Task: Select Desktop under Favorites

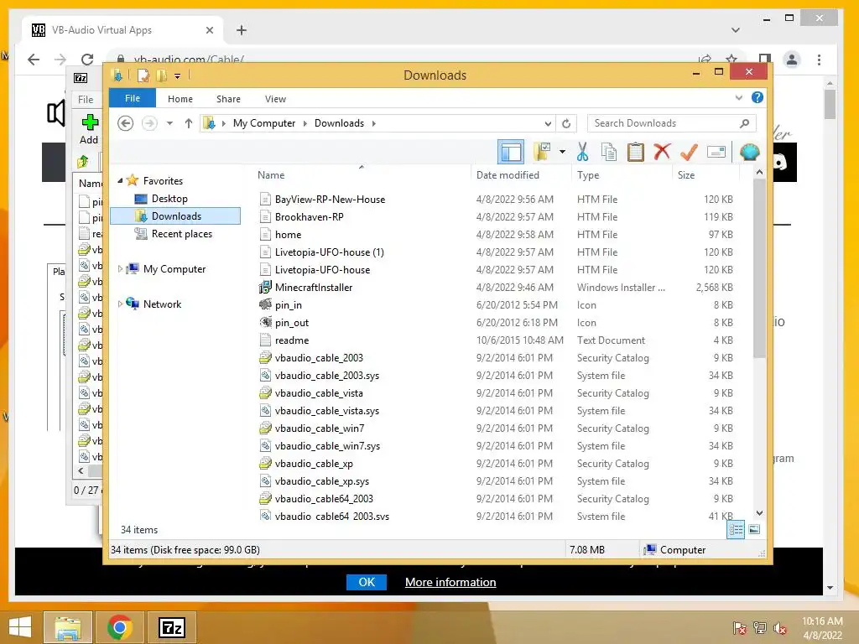Action: (x=169, y=199)
